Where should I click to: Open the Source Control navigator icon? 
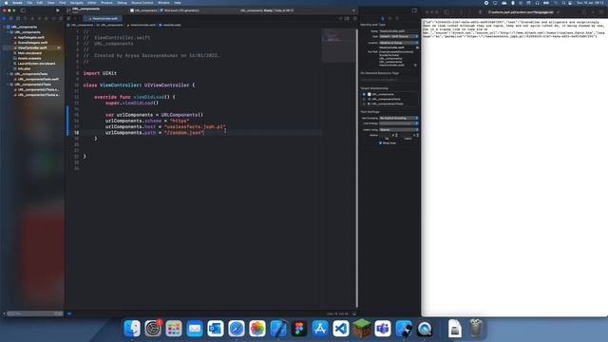(11, 18)
